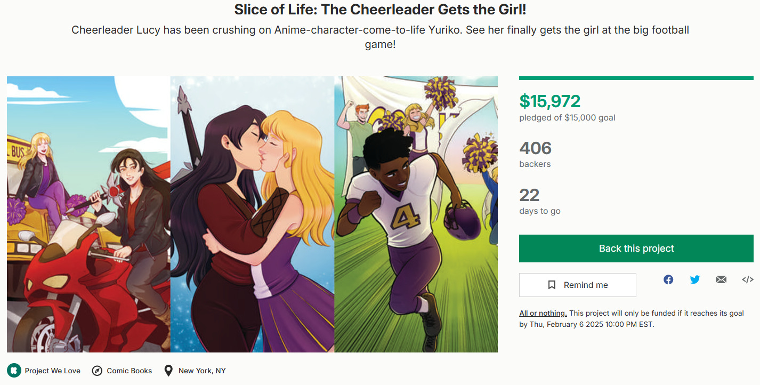Click the Project We Love badge icon
Screen dimensions: 760x385
pyautogui.click(x=14, y=371)
